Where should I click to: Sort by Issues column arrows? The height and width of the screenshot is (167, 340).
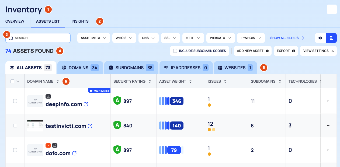coord(225,81)
